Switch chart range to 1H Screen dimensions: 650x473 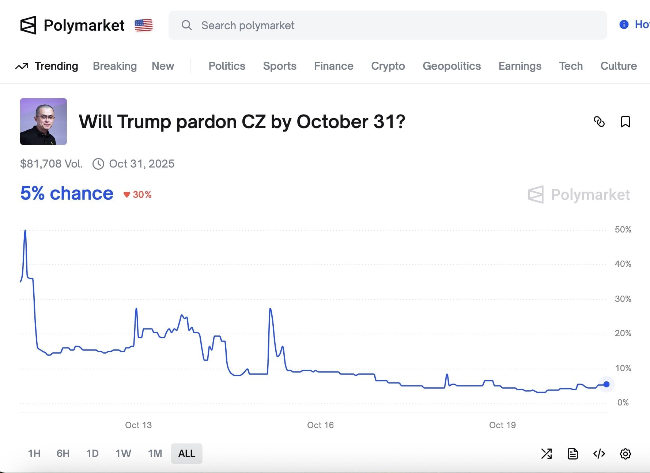pyautogui.click(x=34, y=454)
